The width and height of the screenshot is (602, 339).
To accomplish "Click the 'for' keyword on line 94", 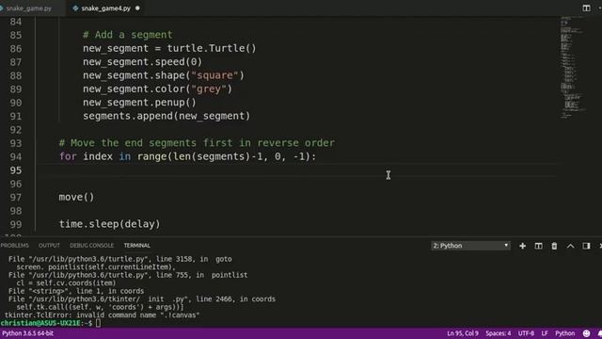I will click(x=68, y=157).
